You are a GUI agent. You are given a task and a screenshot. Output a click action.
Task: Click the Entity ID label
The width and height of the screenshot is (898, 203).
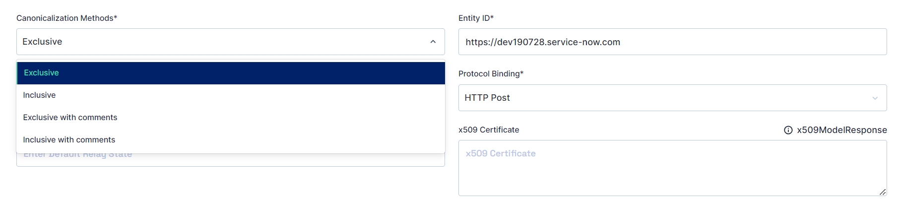point(476,18)
